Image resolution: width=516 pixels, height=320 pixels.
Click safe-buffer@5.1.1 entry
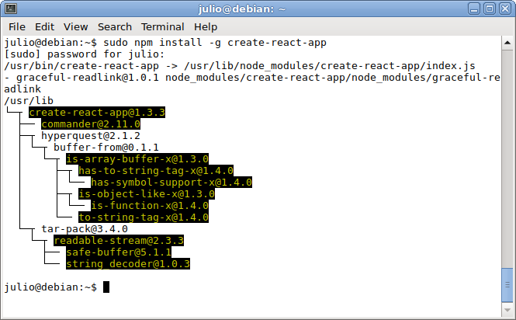pos(119,252)
